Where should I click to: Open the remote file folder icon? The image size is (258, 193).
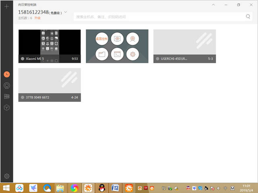102,54
